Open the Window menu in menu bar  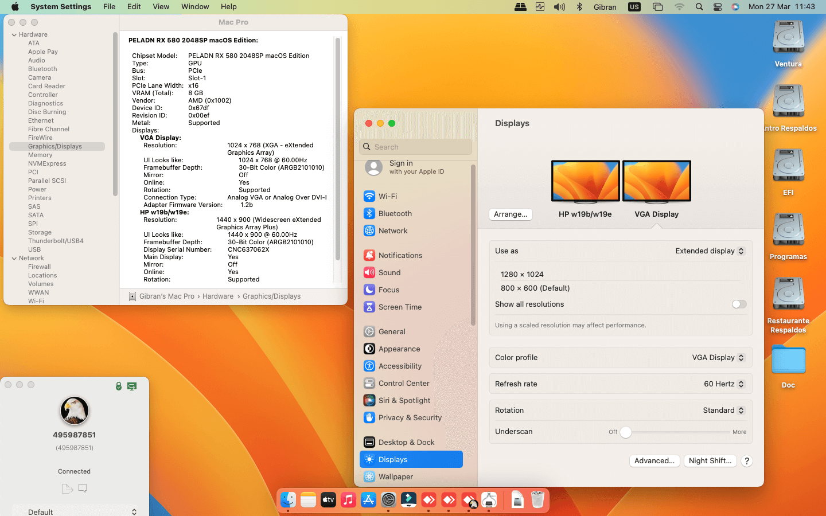point(195,7)
